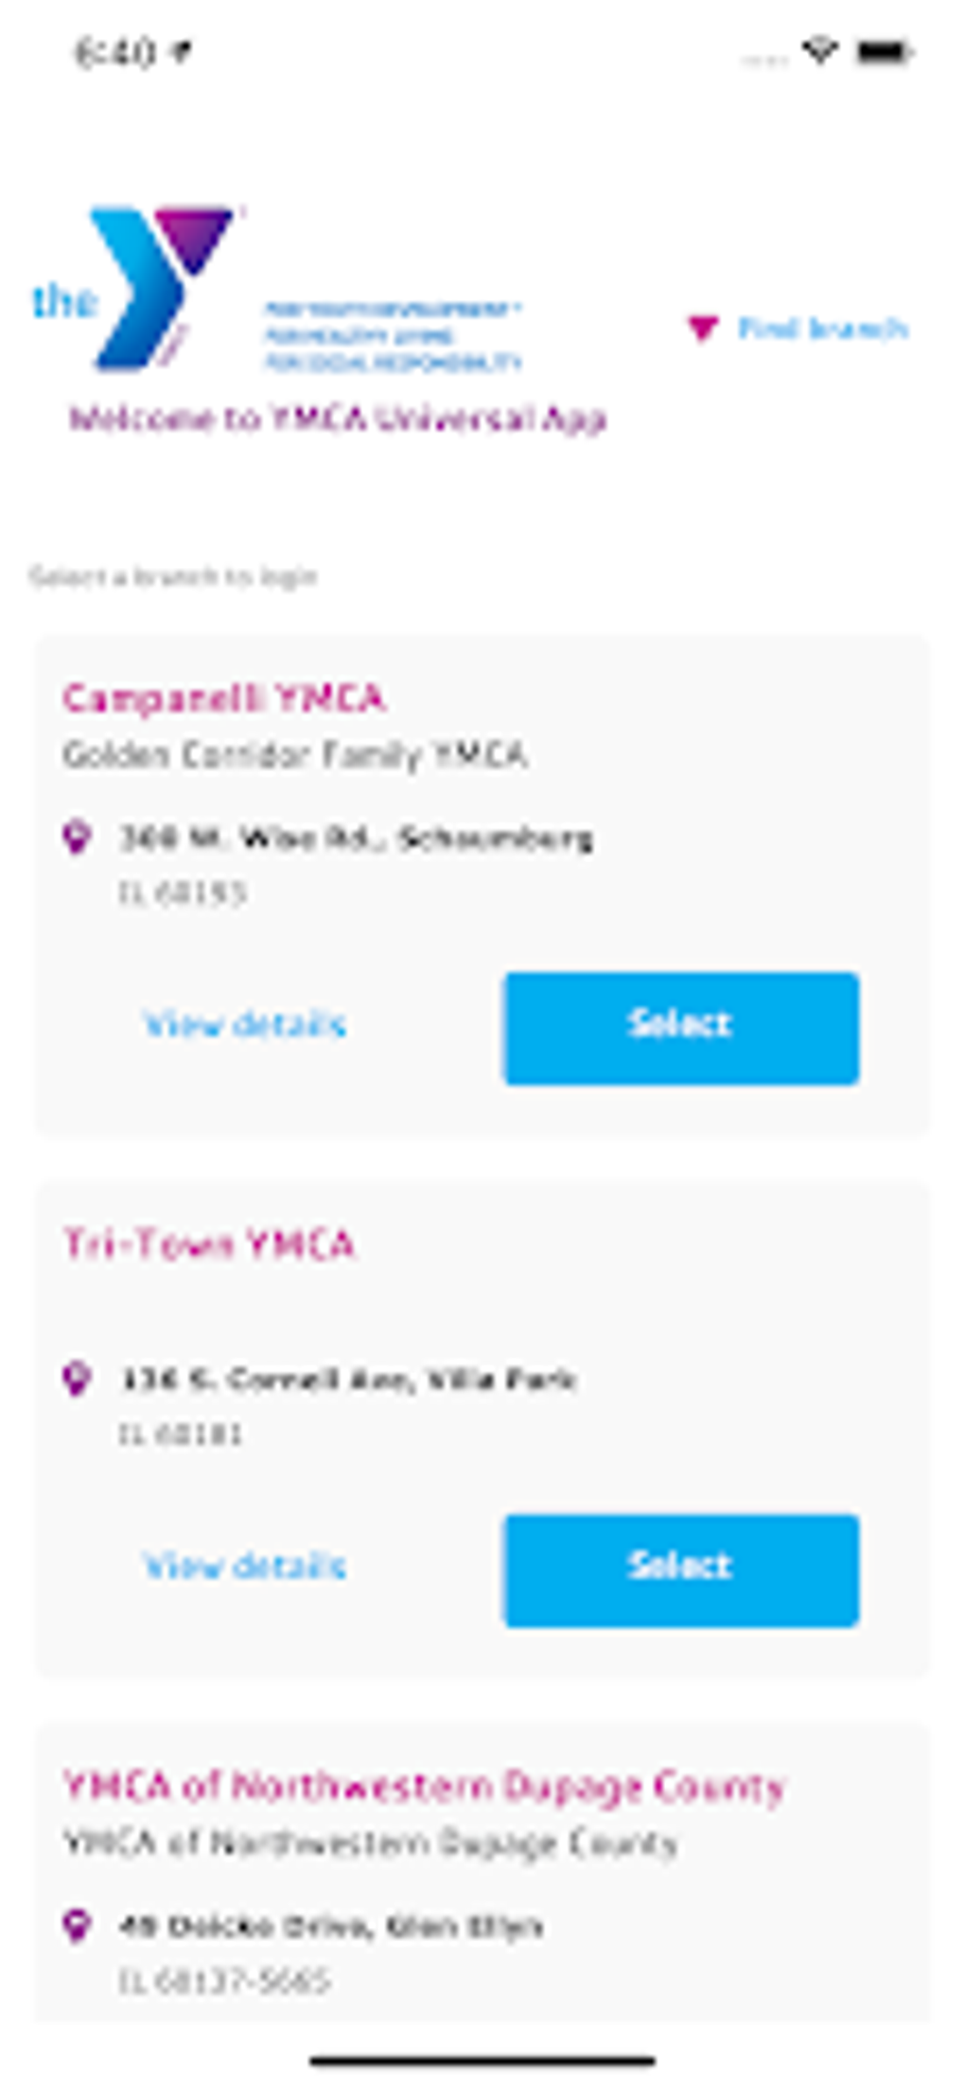965x2086 pixels.
Task: View details for Campanelli YMCA
Action: (x=244, y=1024)
